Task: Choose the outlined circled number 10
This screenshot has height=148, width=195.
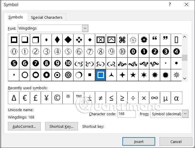Action: pos(122,51)
